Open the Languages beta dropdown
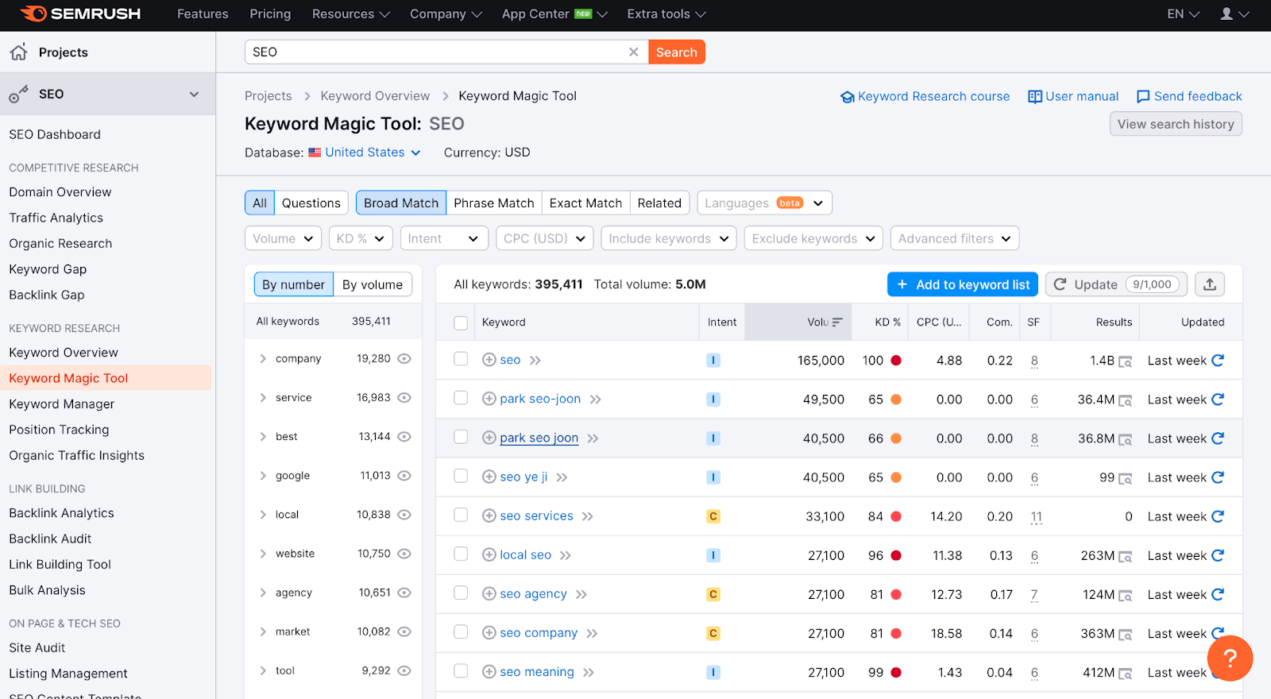This screenshot has width=1271, height=699. (764, 203)
